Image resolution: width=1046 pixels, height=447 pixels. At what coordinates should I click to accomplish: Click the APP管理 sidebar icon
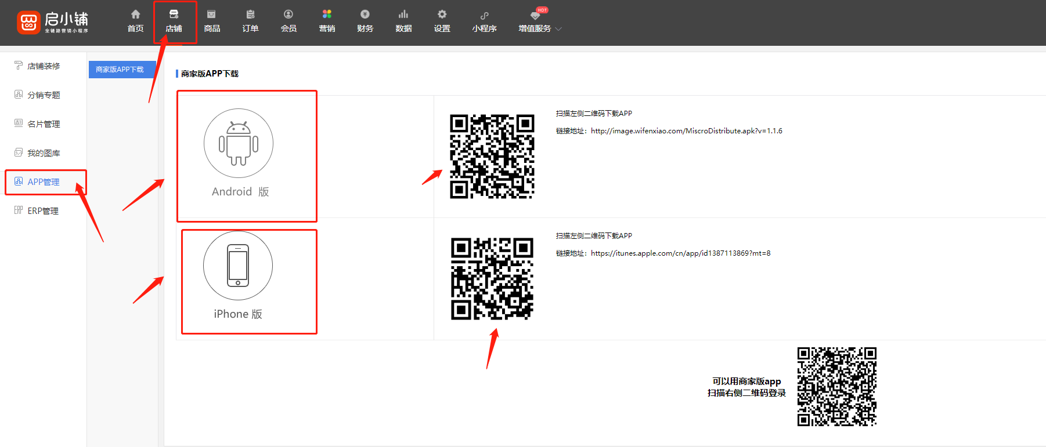[19, 181]
